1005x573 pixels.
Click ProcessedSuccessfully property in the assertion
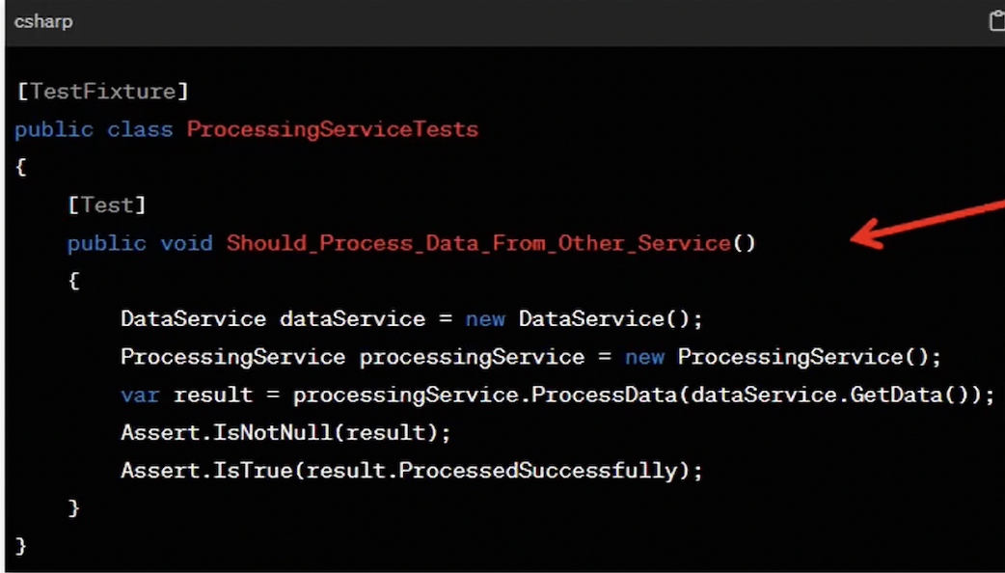(538, 471)
